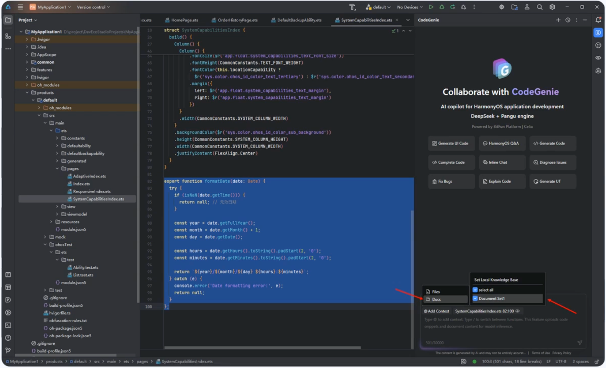Click Generate UT button
Image resolution: width=606 pixels, height=368 pixels.
552,181
